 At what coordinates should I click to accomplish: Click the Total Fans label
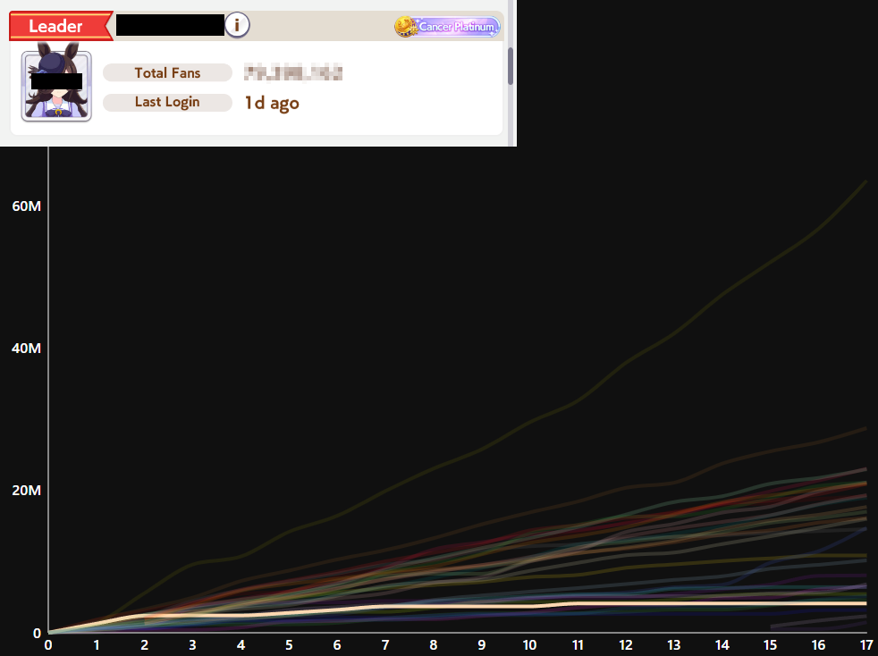(x=167, y=72)
